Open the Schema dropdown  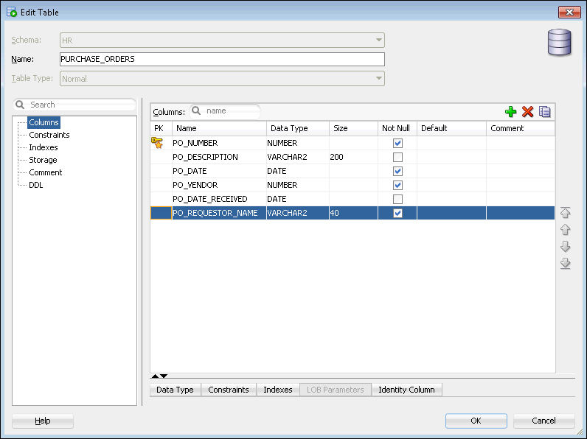tap(378, 41)
